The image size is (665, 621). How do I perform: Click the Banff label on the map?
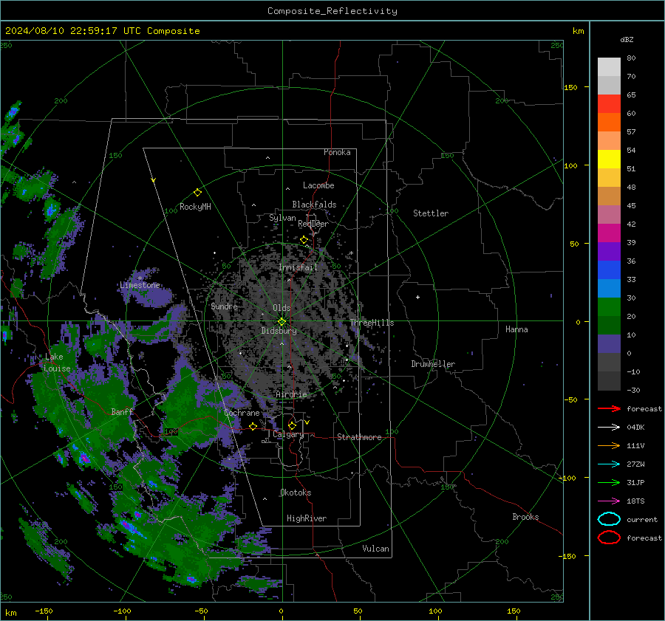point(122,411)
